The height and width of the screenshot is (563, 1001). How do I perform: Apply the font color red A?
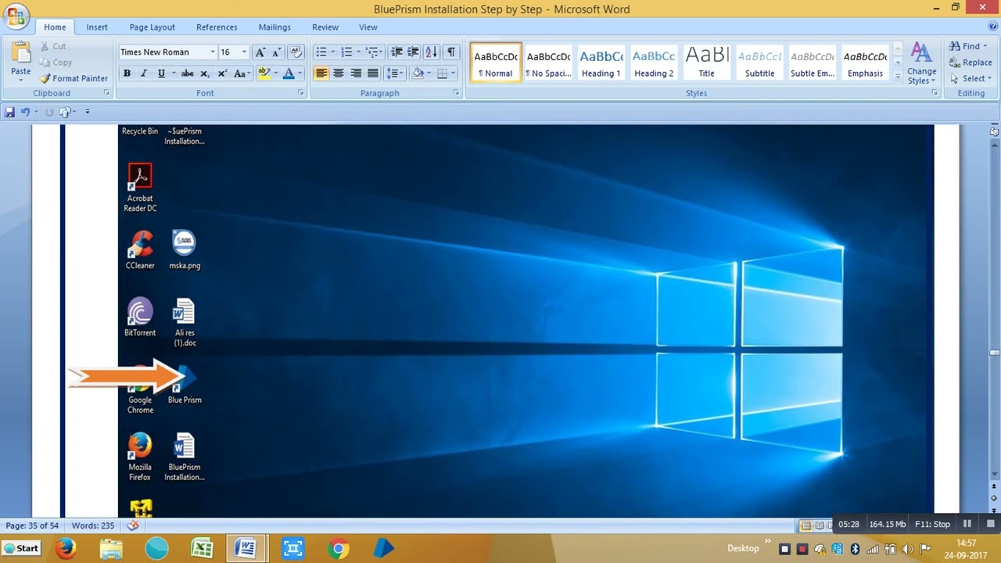click(289, 73)
